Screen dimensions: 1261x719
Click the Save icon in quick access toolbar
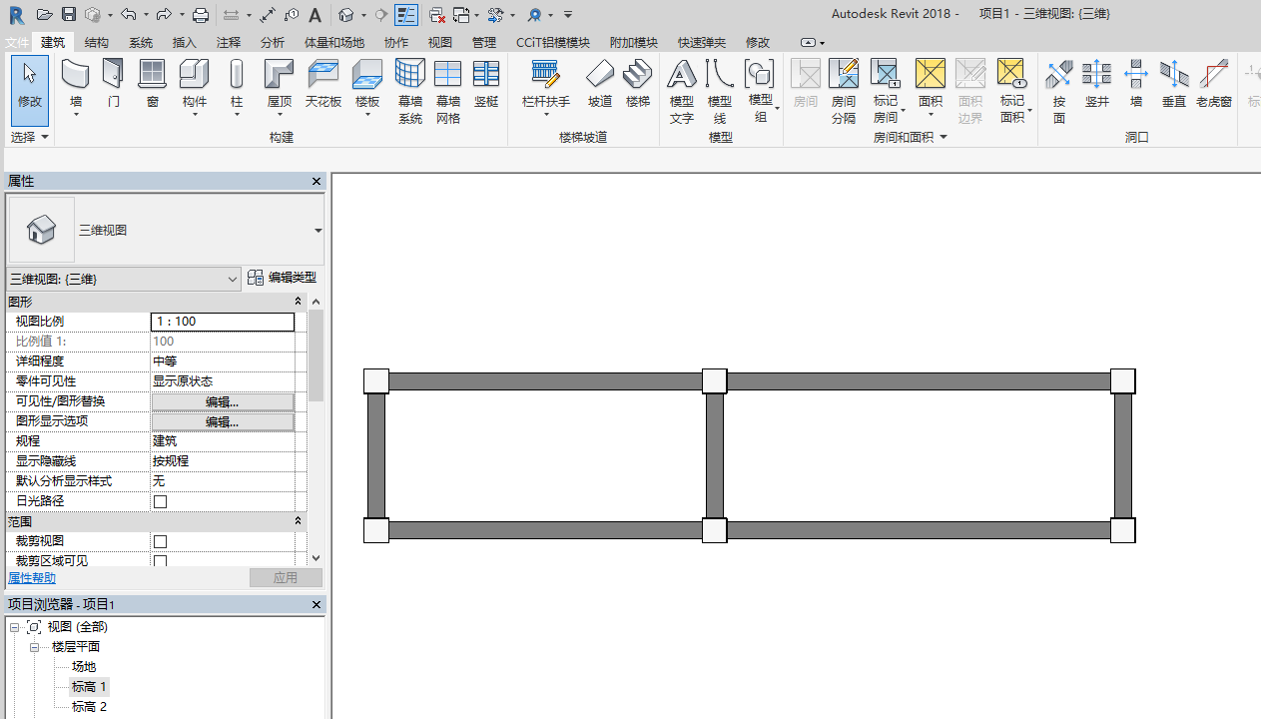pos(69,15)
